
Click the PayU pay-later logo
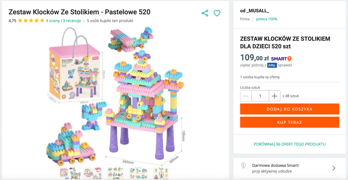272,65
